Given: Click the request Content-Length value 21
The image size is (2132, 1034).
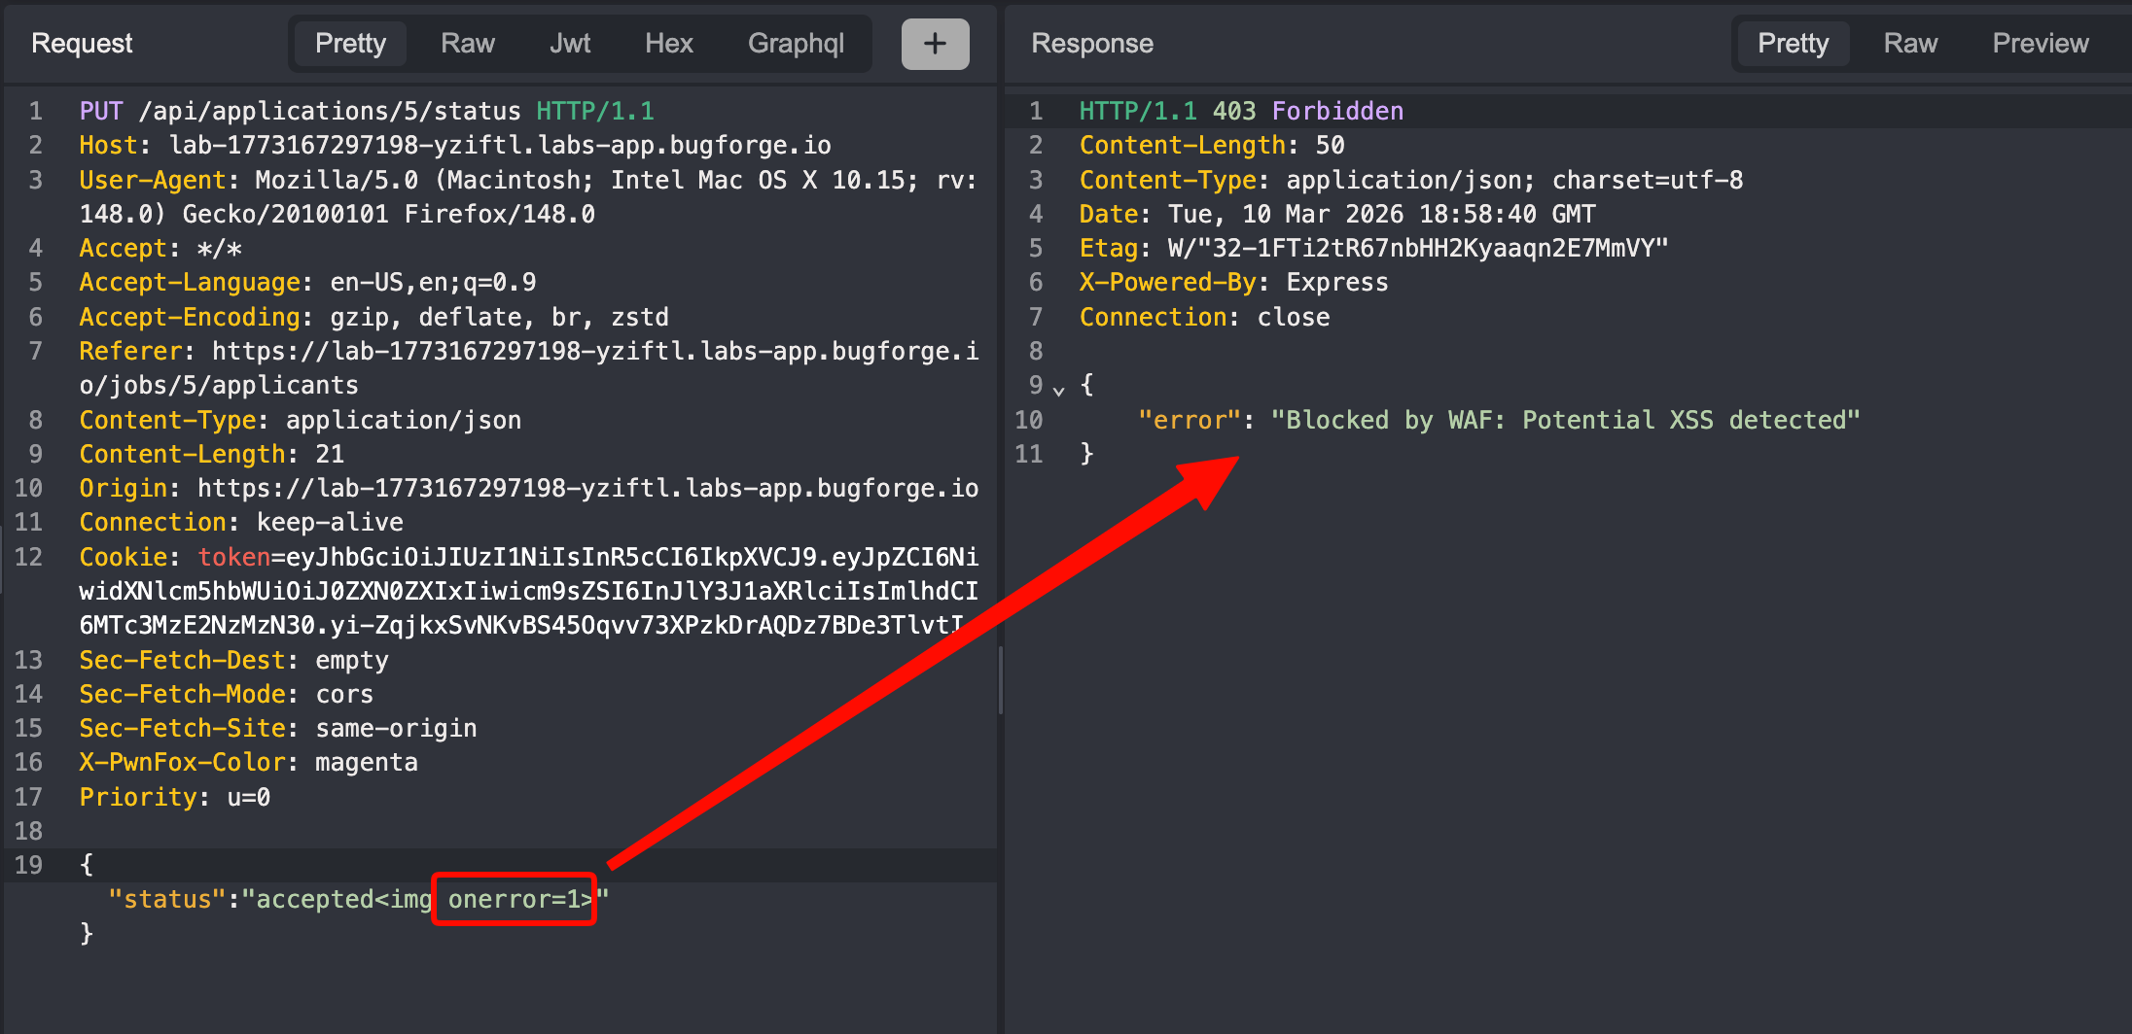Looking at the screenshot, I should (330, 454).
